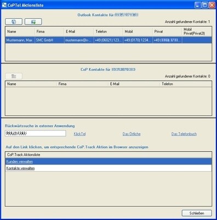Click the Kunden verwalten action link

pyautogui.click(x=20, y=162)
